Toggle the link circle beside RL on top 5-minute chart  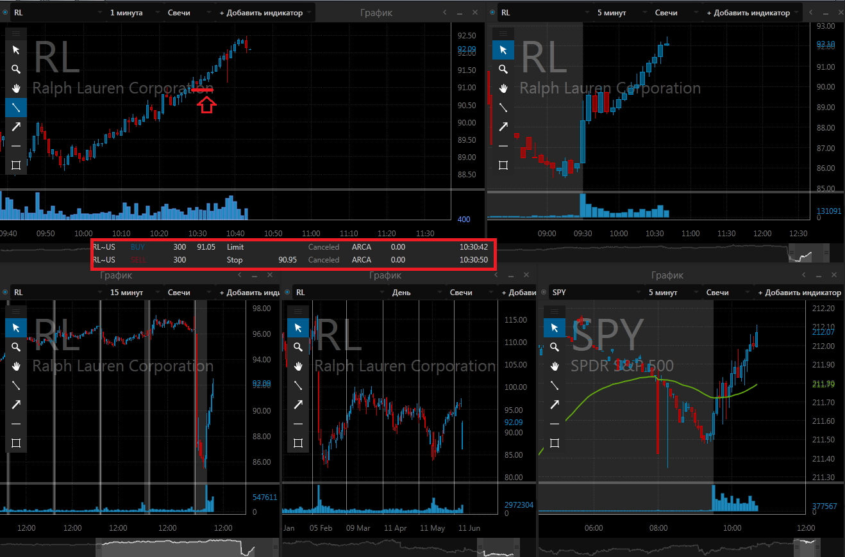pyautogui.click(x=493, y=13)
